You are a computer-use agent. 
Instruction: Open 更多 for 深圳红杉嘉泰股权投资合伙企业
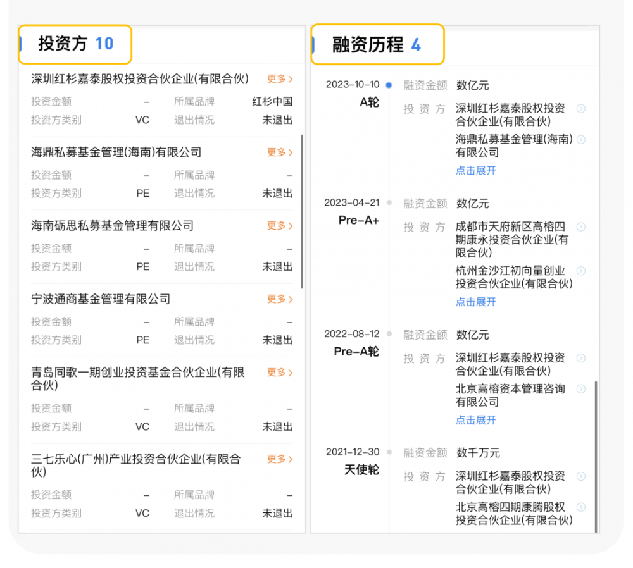(x=280, y=79)
